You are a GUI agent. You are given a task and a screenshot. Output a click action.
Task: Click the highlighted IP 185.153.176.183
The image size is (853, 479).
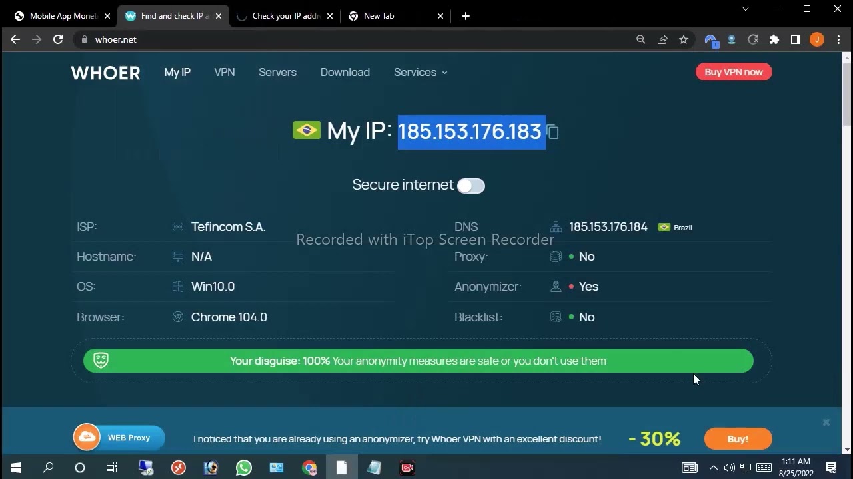coord(472,132)
